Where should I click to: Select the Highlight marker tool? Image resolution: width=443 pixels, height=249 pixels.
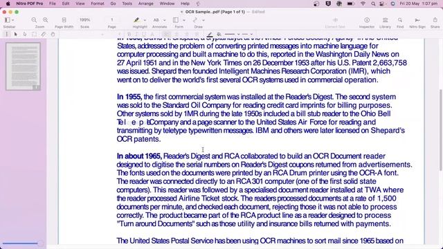(x=136, y=20)
